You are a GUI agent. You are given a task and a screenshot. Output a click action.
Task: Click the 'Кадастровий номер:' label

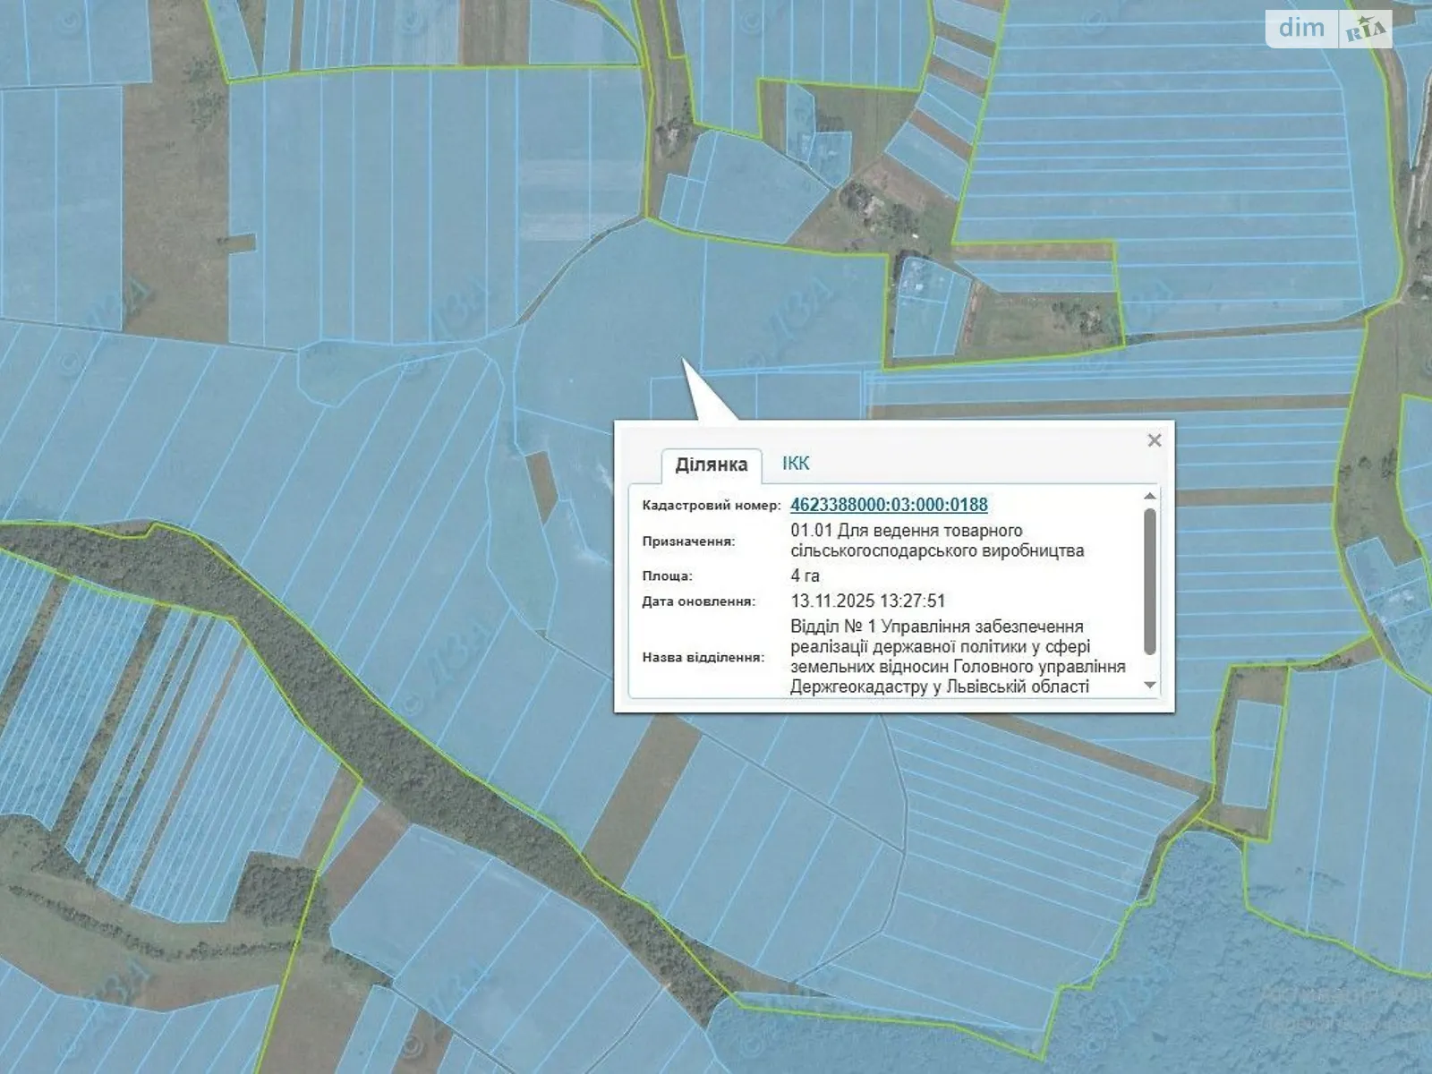point(711,506)
